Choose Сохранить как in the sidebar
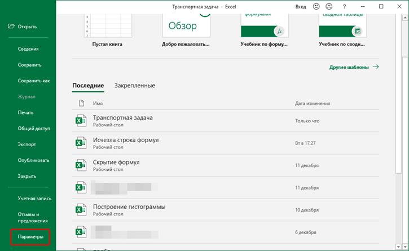409x251 pixels. (34, 81)
